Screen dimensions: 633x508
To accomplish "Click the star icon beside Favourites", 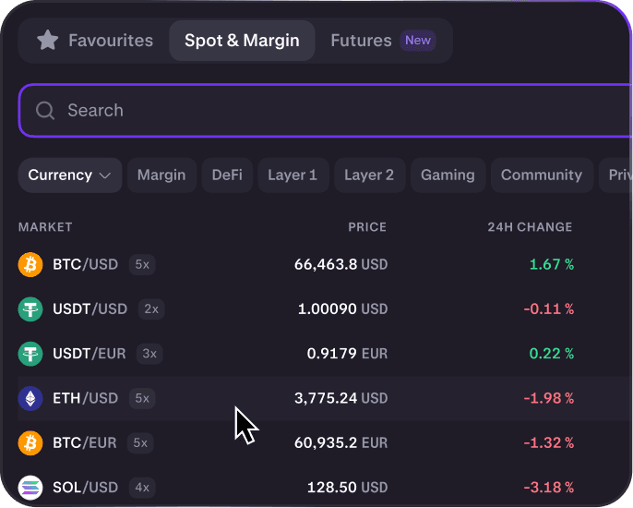I will 48,41.
